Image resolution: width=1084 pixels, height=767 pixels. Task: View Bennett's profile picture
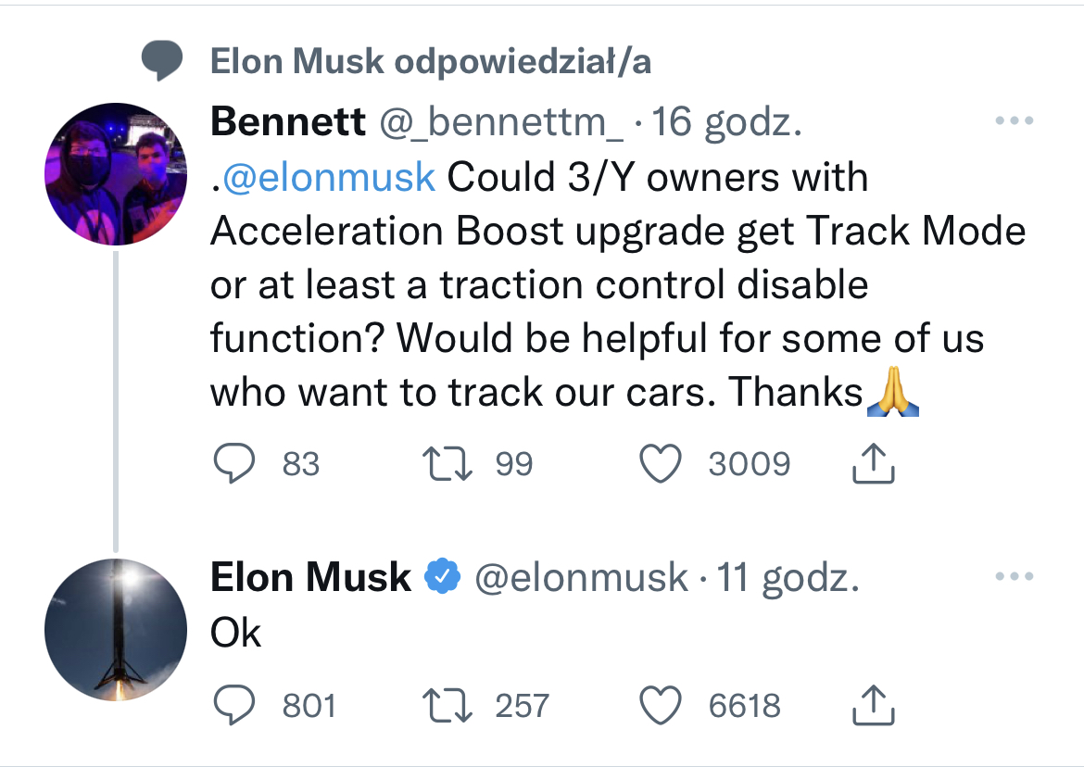[116, 174]
